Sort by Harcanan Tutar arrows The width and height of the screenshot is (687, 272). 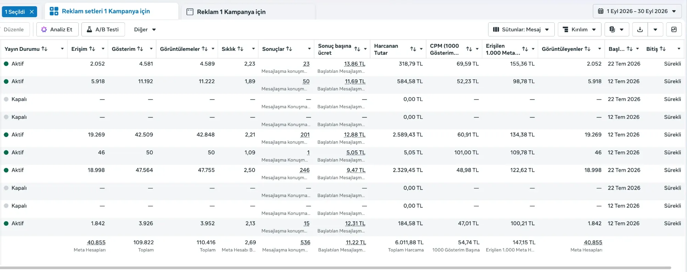[413, 49]
